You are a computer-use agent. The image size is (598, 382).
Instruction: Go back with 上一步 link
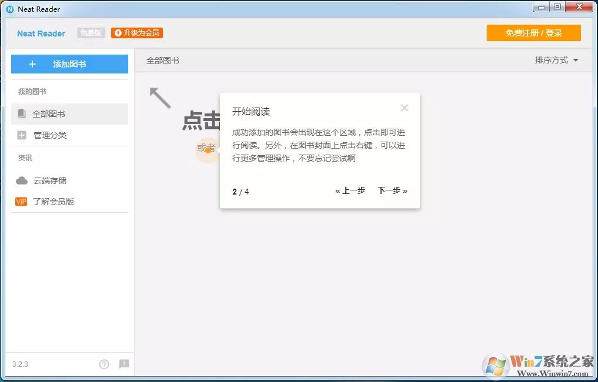350,191
